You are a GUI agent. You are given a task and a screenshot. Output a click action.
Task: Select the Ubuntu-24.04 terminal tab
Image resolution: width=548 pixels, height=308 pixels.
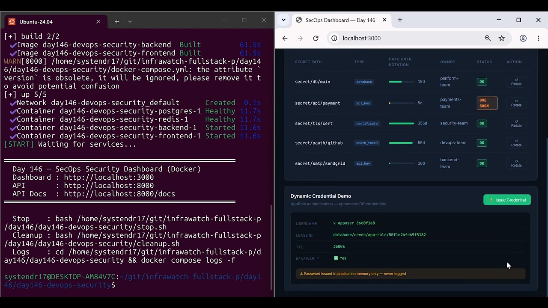pyautogui.click(x=55, y=22)
